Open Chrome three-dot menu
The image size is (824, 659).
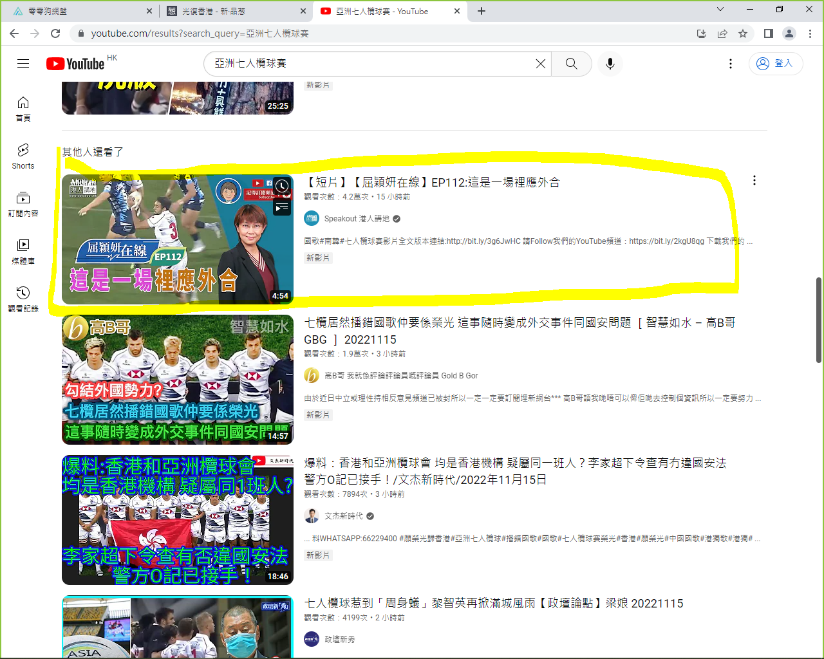click(x=810, y=33)
